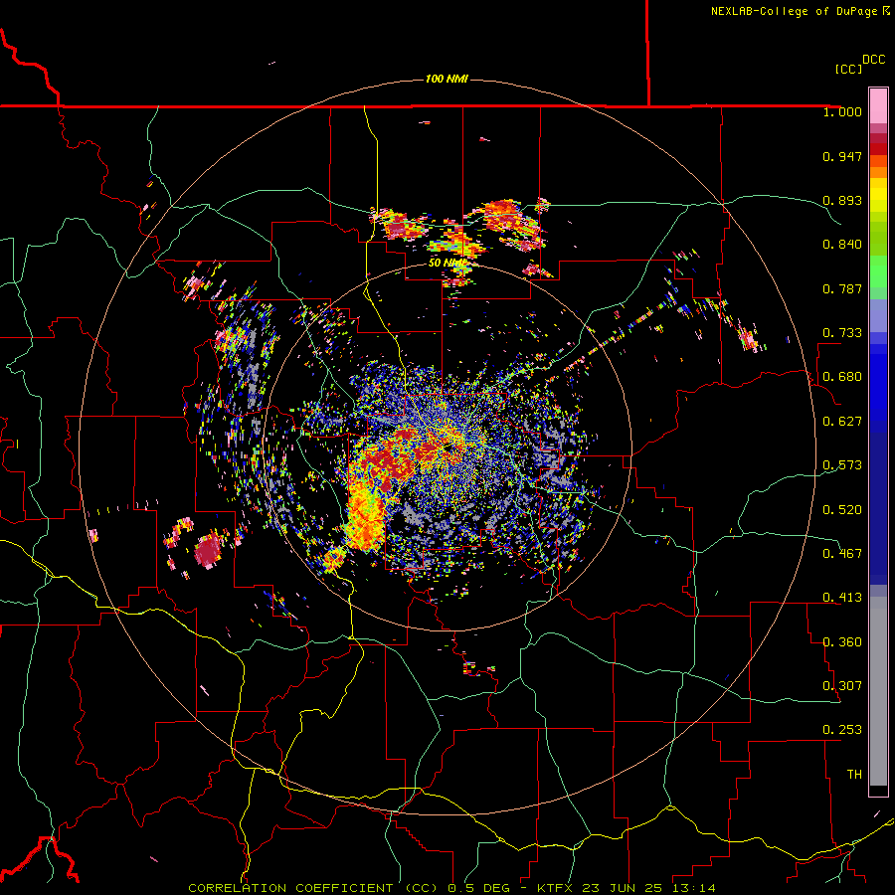This screenshot has height=895, width=895.
Task: Click the [CC] legend heading
Action: [x=848, y=69]
